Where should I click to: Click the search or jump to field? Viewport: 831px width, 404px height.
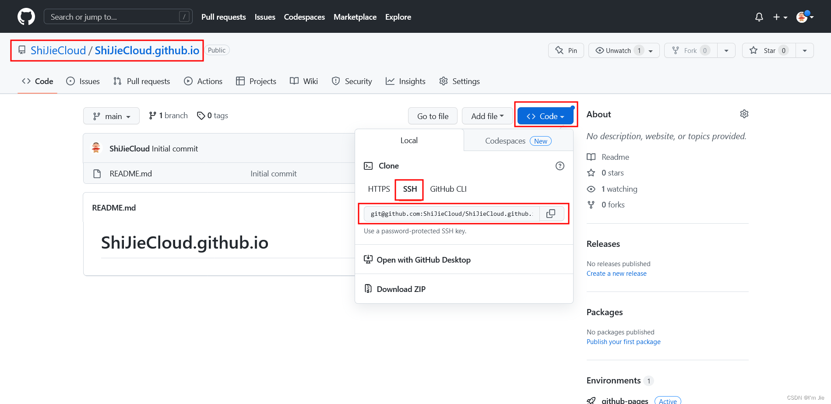tap(118, 17)
